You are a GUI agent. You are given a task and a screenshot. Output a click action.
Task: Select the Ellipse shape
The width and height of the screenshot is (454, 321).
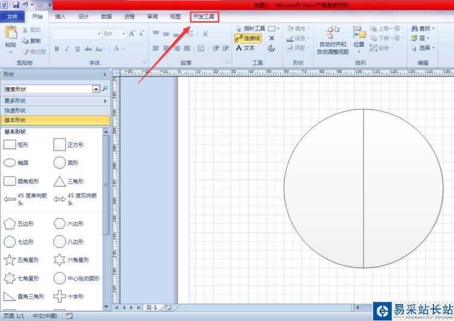tap(16, 163)
